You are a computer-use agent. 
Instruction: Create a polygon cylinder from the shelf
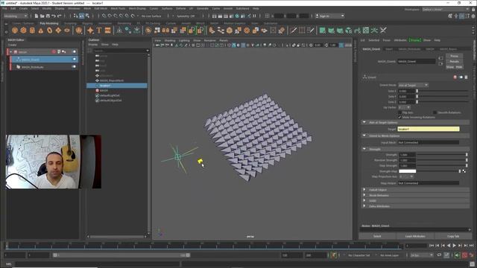coord(32,31)
